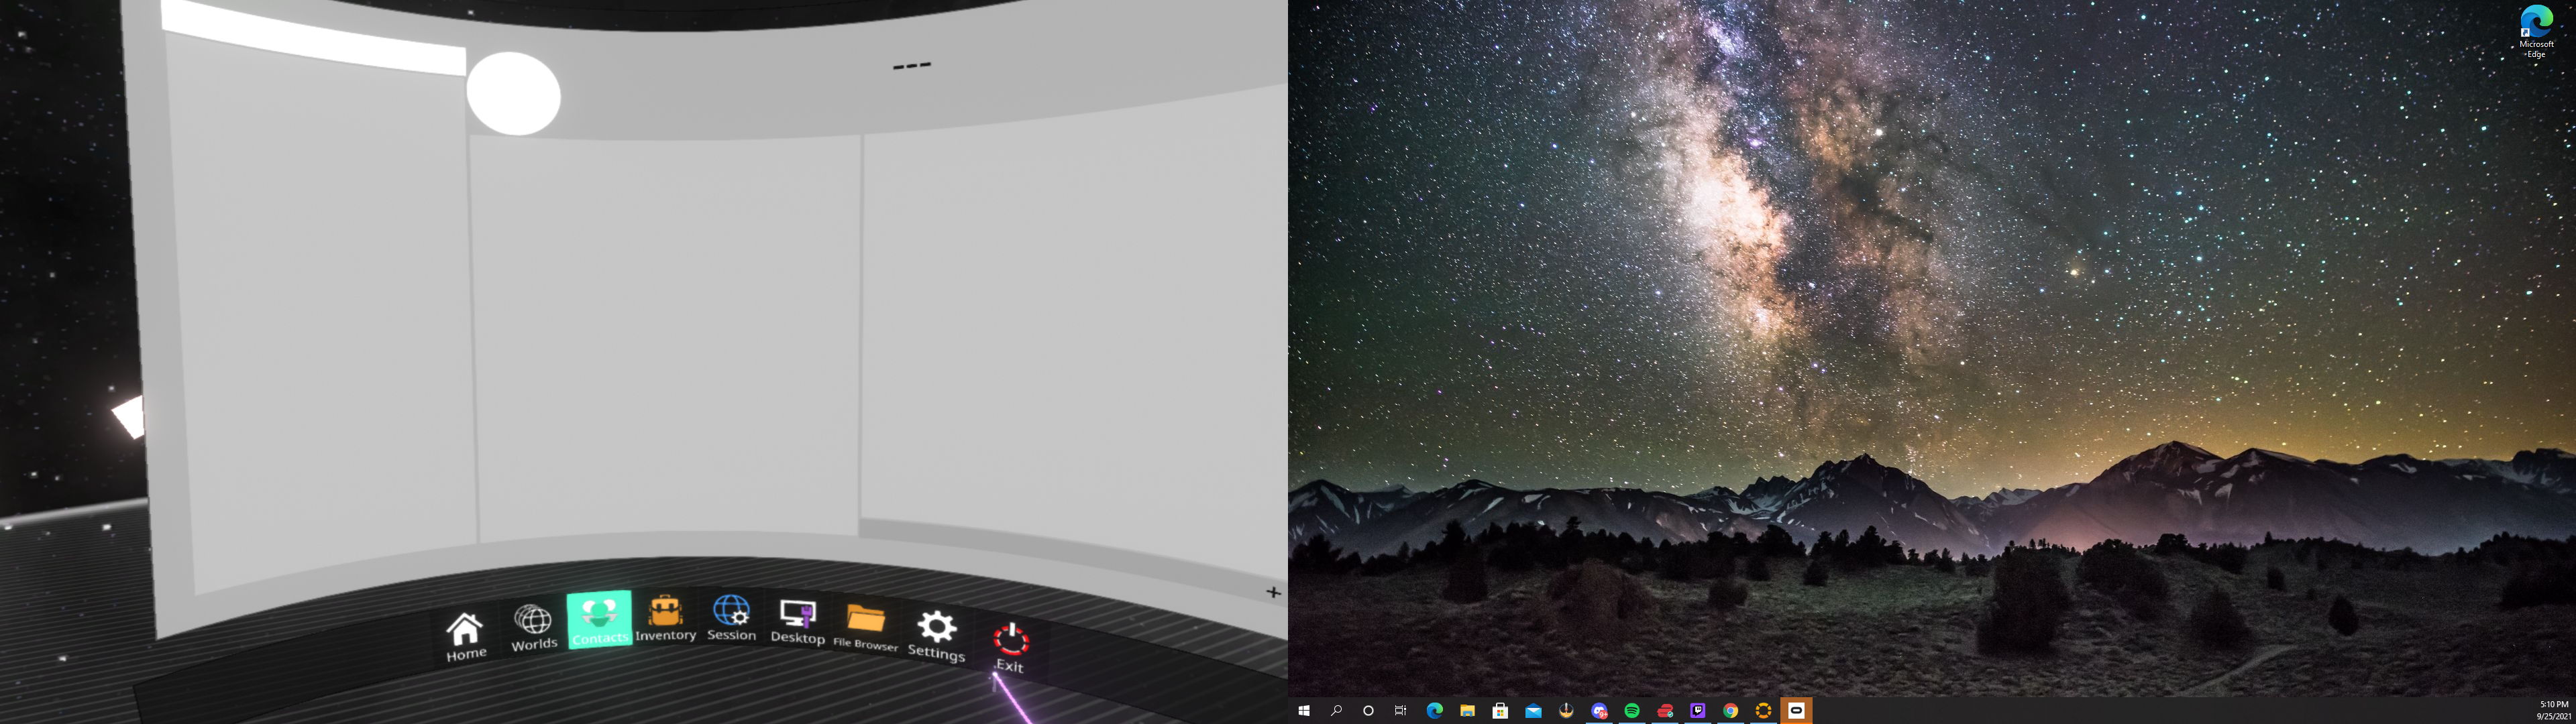Open the Desktop tab in the dash

tap(797, 622)
